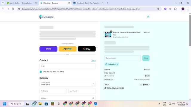Click the product thumbnail image

(108, 35)
